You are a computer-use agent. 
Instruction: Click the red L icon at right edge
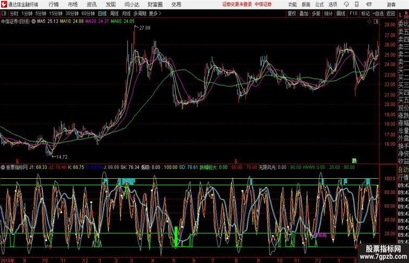click(x=400, y=15)
